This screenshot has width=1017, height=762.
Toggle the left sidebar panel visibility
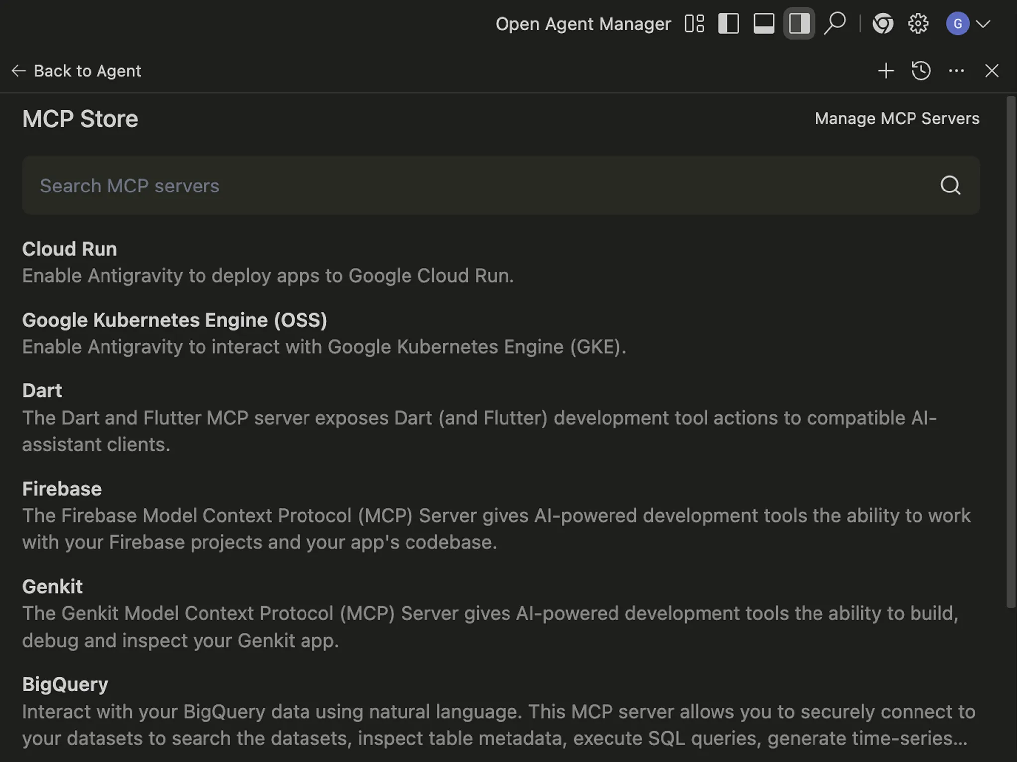(x=728, y=23)
